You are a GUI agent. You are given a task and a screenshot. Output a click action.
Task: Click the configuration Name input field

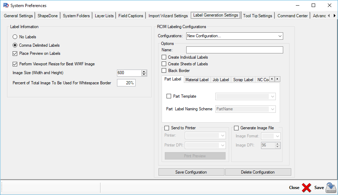point(235,50)
